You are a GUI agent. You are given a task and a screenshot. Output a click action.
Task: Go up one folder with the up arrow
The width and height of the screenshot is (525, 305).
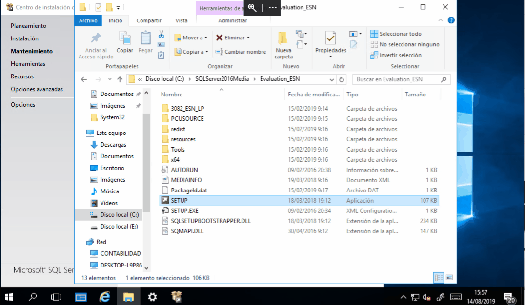[x=120, y=79]
